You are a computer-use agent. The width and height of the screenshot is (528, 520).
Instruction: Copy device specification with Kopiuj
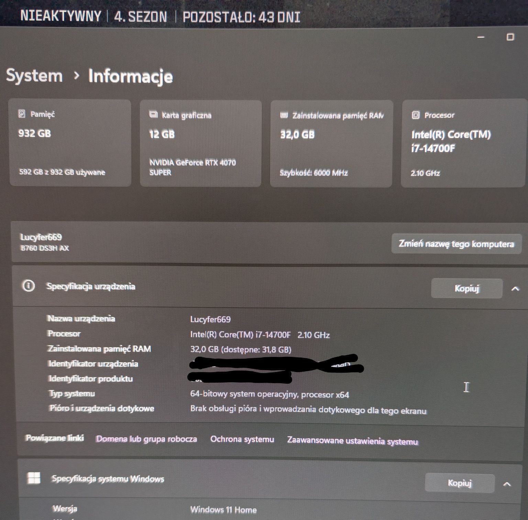pyautogui.click(x=466, y=288)
